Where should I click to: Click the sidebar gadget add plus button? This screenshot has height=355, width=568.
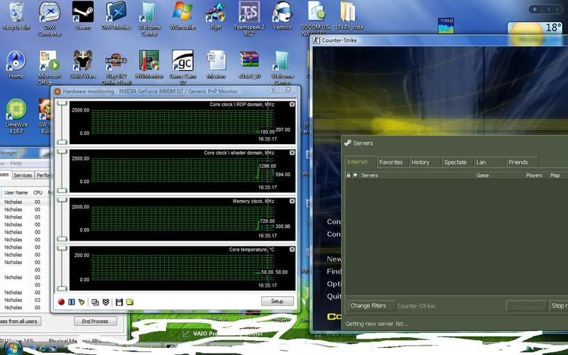pos(535,9)
